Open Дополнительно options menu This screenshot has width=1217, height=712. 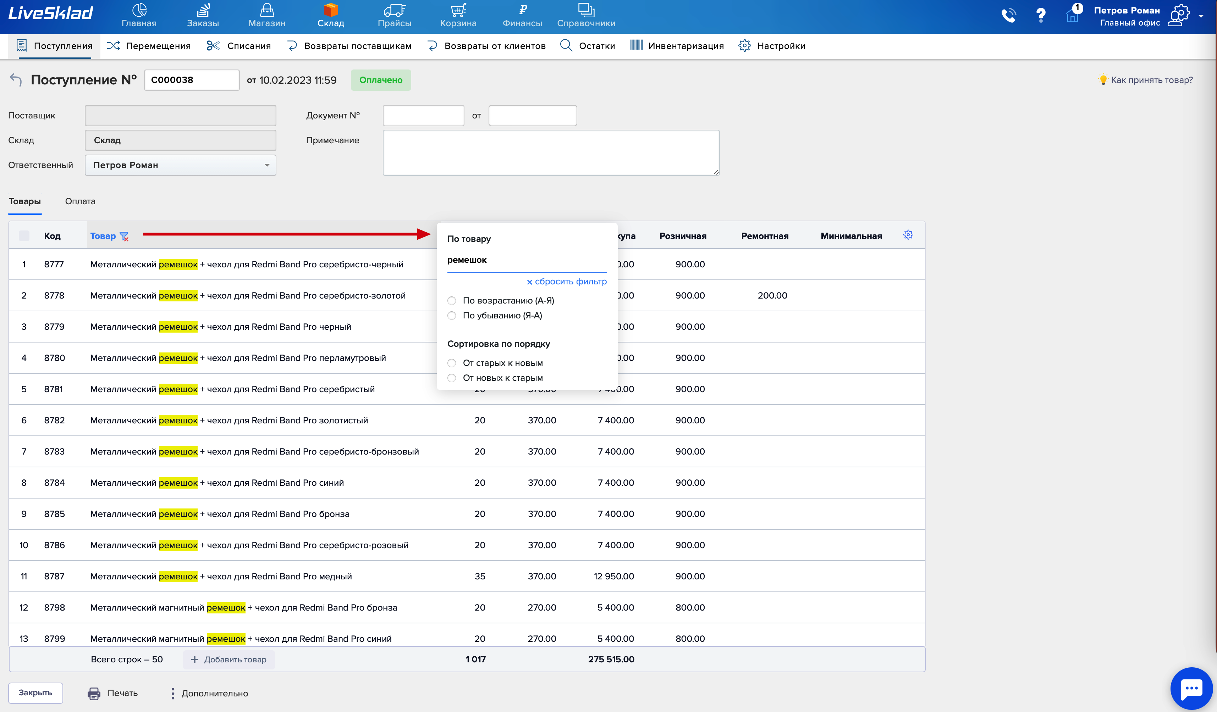(x=209, y=693)
